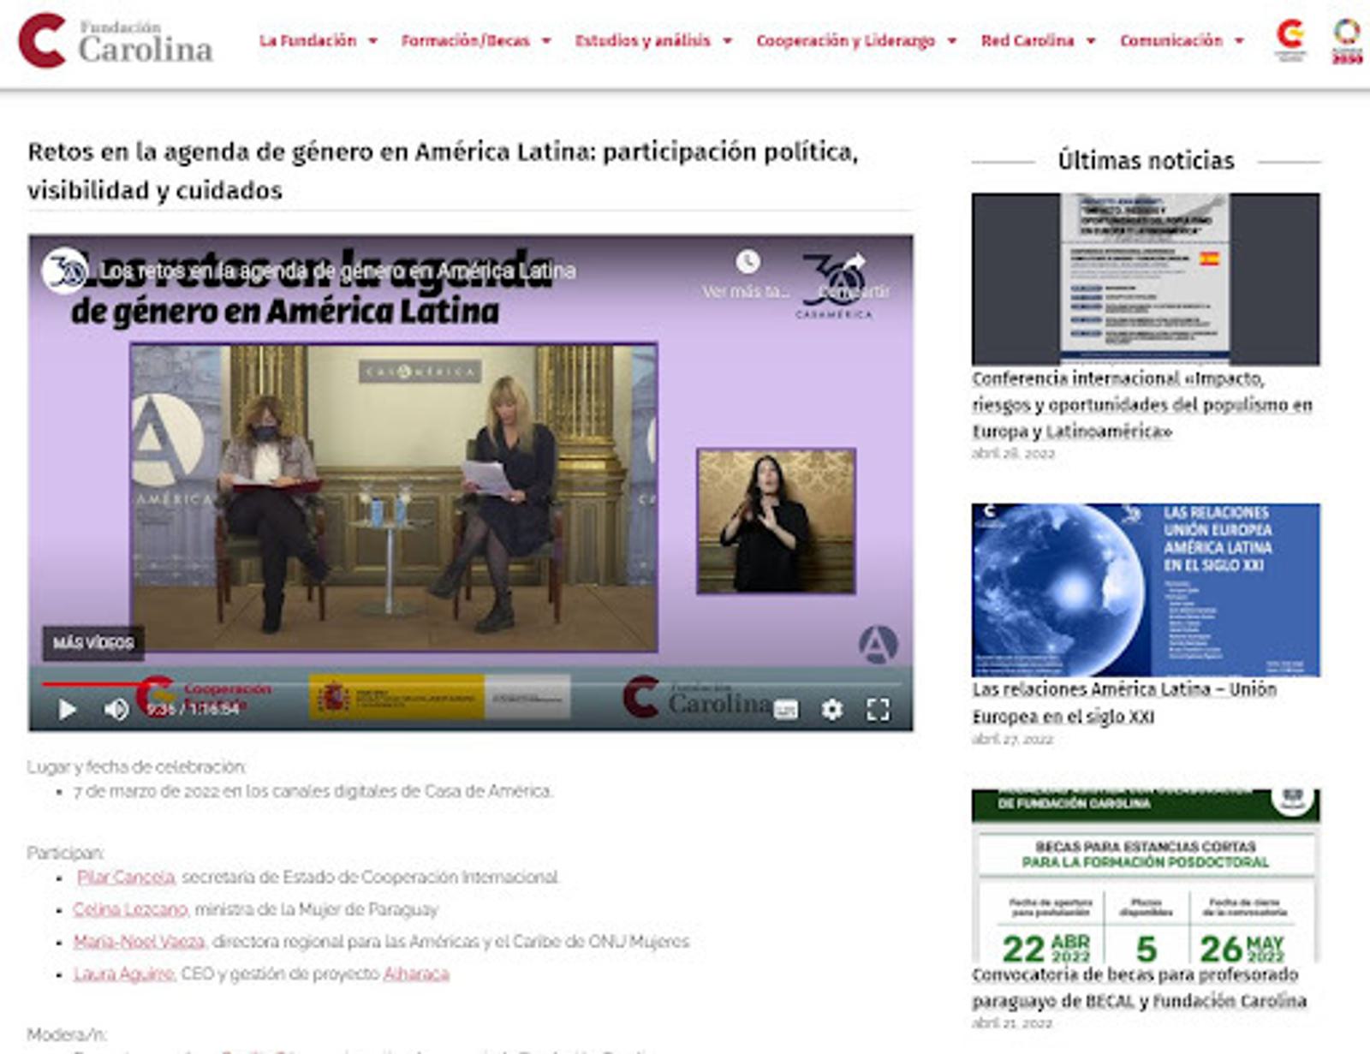The width and height of the screenshot is (1370, 1054).
Task: Open the Estudios y análisis menu
Action: [652, 40]
